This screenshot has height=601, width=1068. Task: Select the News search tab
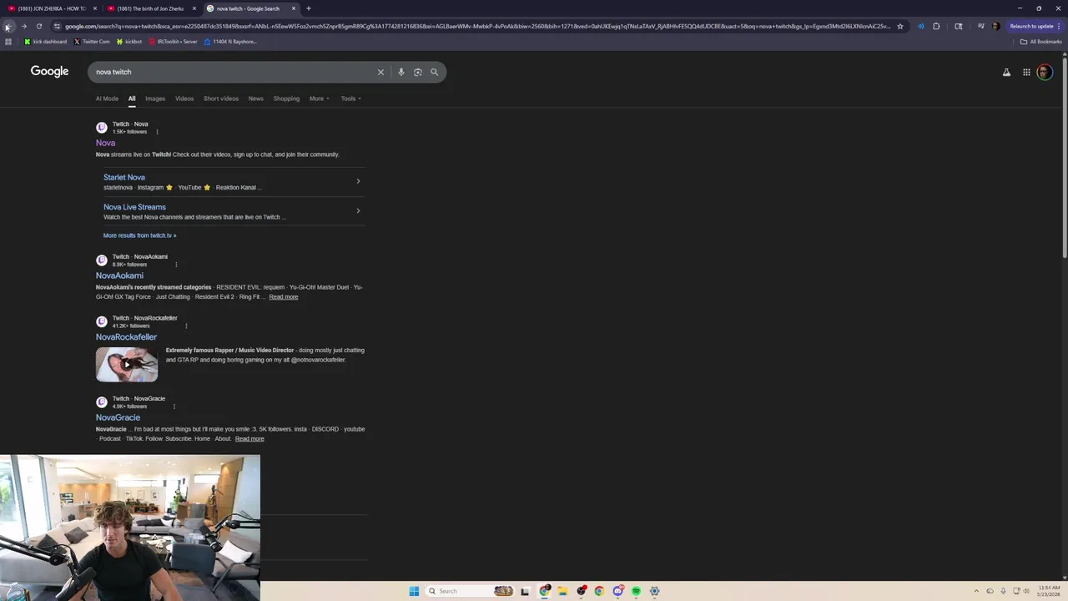(255, 98)
